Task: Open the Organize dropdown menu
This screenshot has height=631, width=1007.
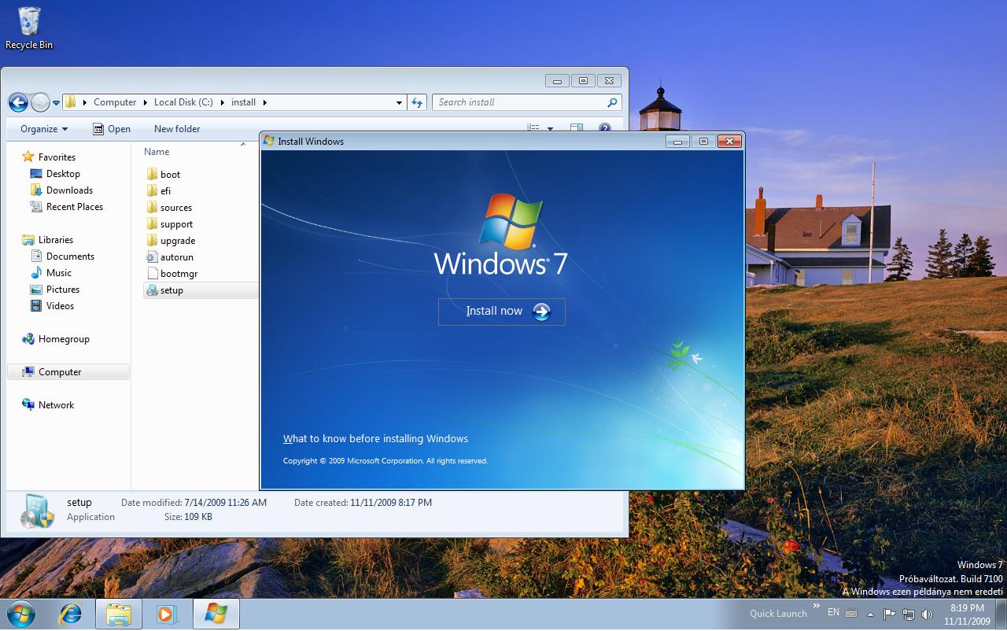Action: click(x=44, y=129)
